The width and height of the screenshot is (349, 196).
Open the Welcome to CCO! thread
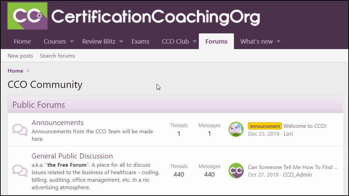click(305, 126)
